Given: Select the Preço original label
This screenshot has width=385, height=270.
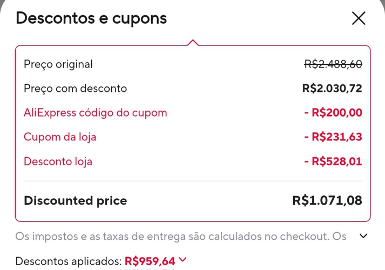Looking at the screenshot, I should tap(58, 64).
